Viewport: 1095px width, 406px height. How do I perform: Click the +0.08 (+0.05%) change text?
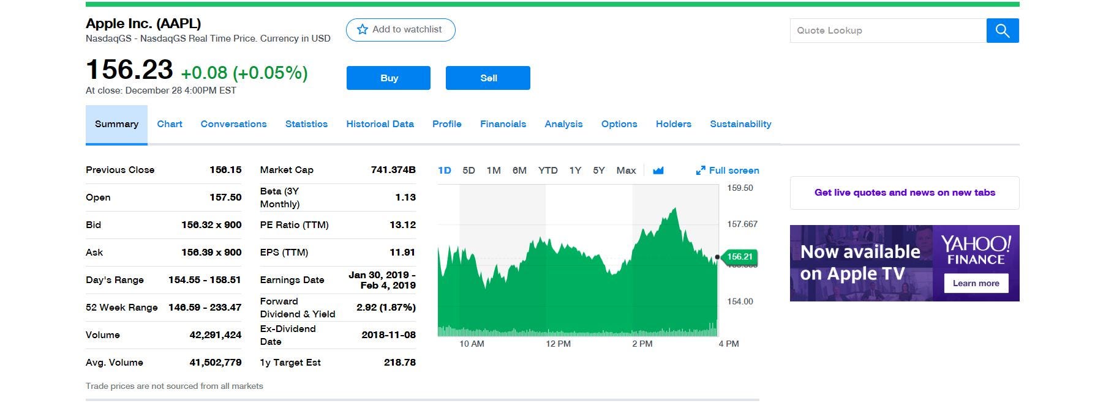[244, 73]
